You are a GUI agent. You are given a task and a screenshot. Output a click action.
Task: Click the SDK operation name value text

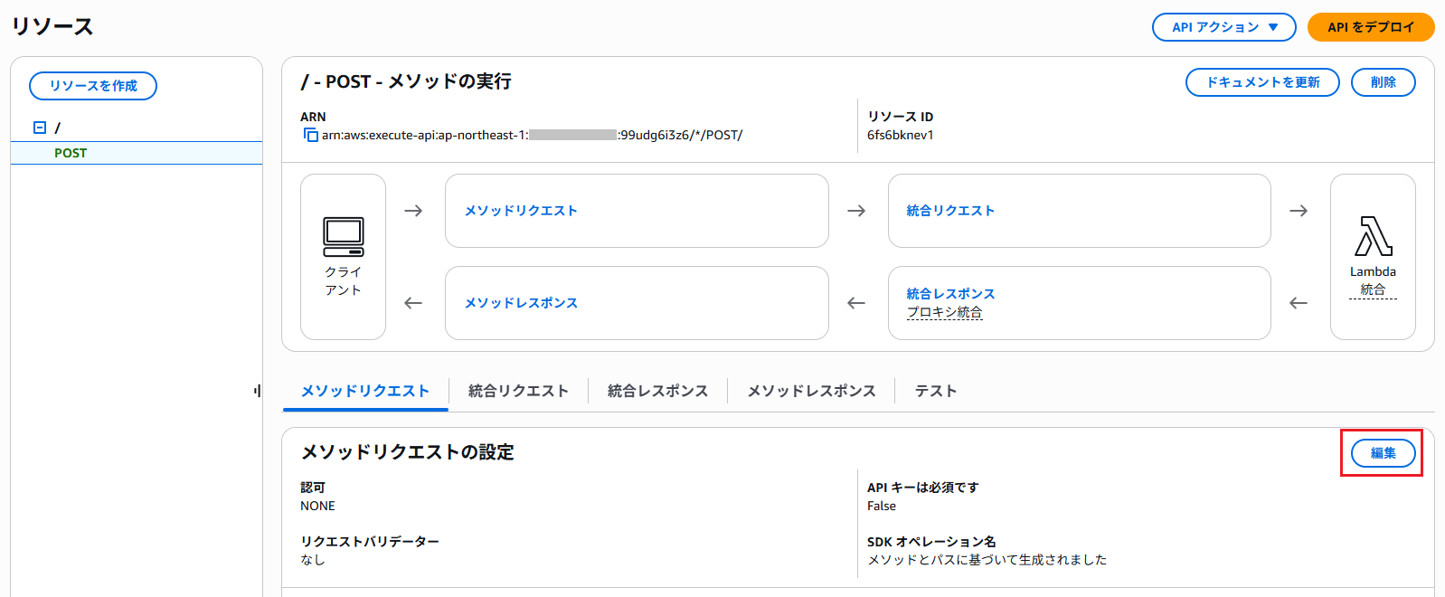tap(987, 560)
